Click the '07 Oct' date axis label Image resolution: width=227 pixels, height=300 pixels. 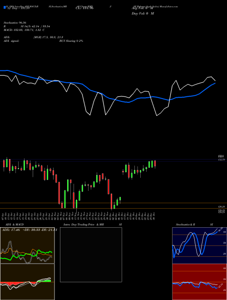pyautogui.click(x=4, y=216)
